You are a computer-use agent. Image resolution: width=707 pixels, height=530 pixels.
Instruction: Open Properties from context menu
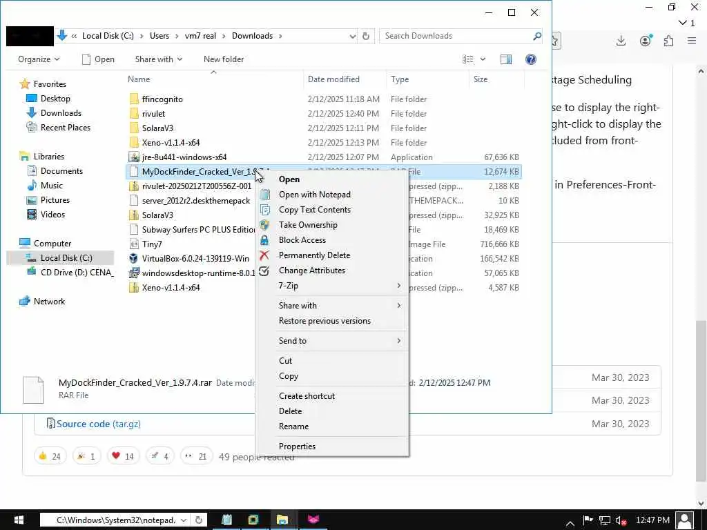point(297,446)
